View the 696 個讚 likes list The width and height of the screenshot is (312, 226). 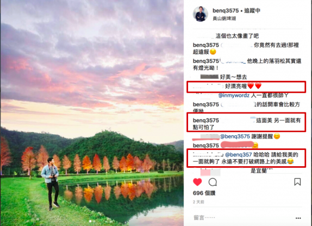pos(204,193)
